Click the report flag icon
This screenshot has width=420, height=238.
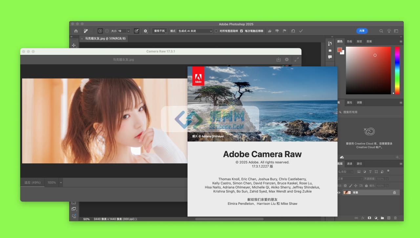(284, 31)
